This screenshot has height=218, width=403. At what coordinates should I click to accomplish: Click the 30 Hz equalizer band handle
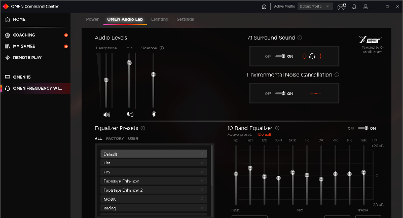pos(236,174)
